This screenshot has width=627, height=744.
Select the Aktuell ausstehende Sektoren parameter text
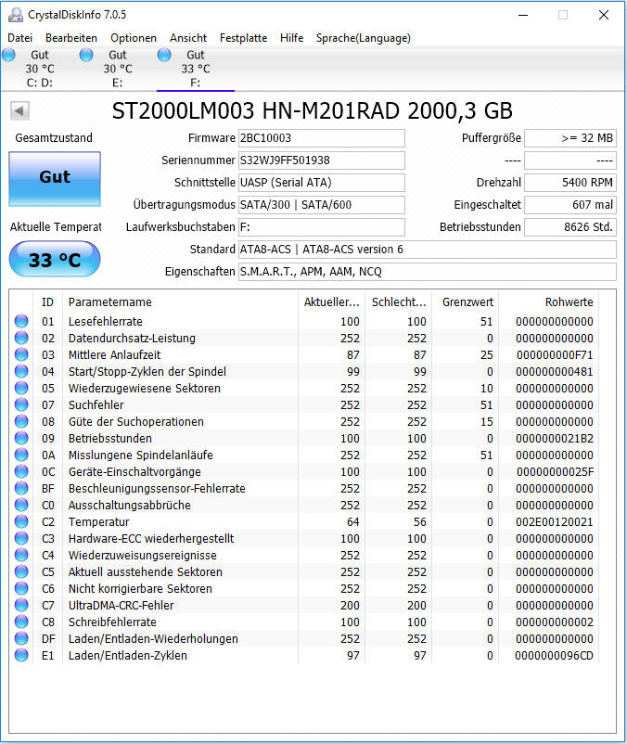click(x=145, y=572)
